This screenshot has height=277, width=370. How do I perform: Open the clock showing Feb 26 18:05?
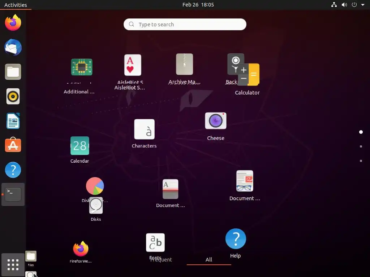(198, 5)
